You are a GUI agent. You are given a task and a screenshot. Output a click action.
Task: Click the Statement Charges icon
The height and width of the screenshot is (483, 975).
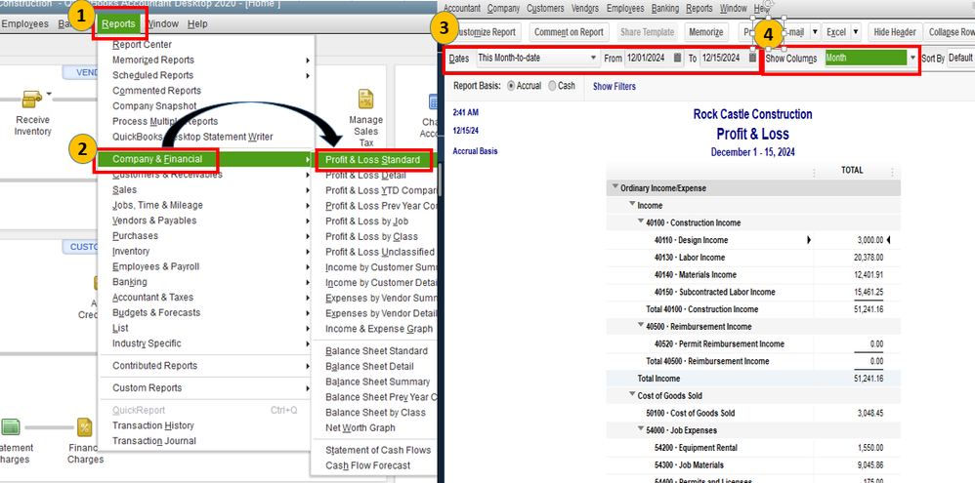[x=10, y=427]
